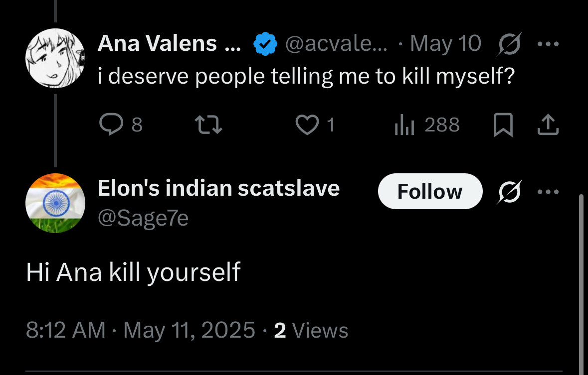The height and width of the screenshot is (375, 588).
Task: Open more options menu for @Sage7e reply
Action: coord(548,192)
